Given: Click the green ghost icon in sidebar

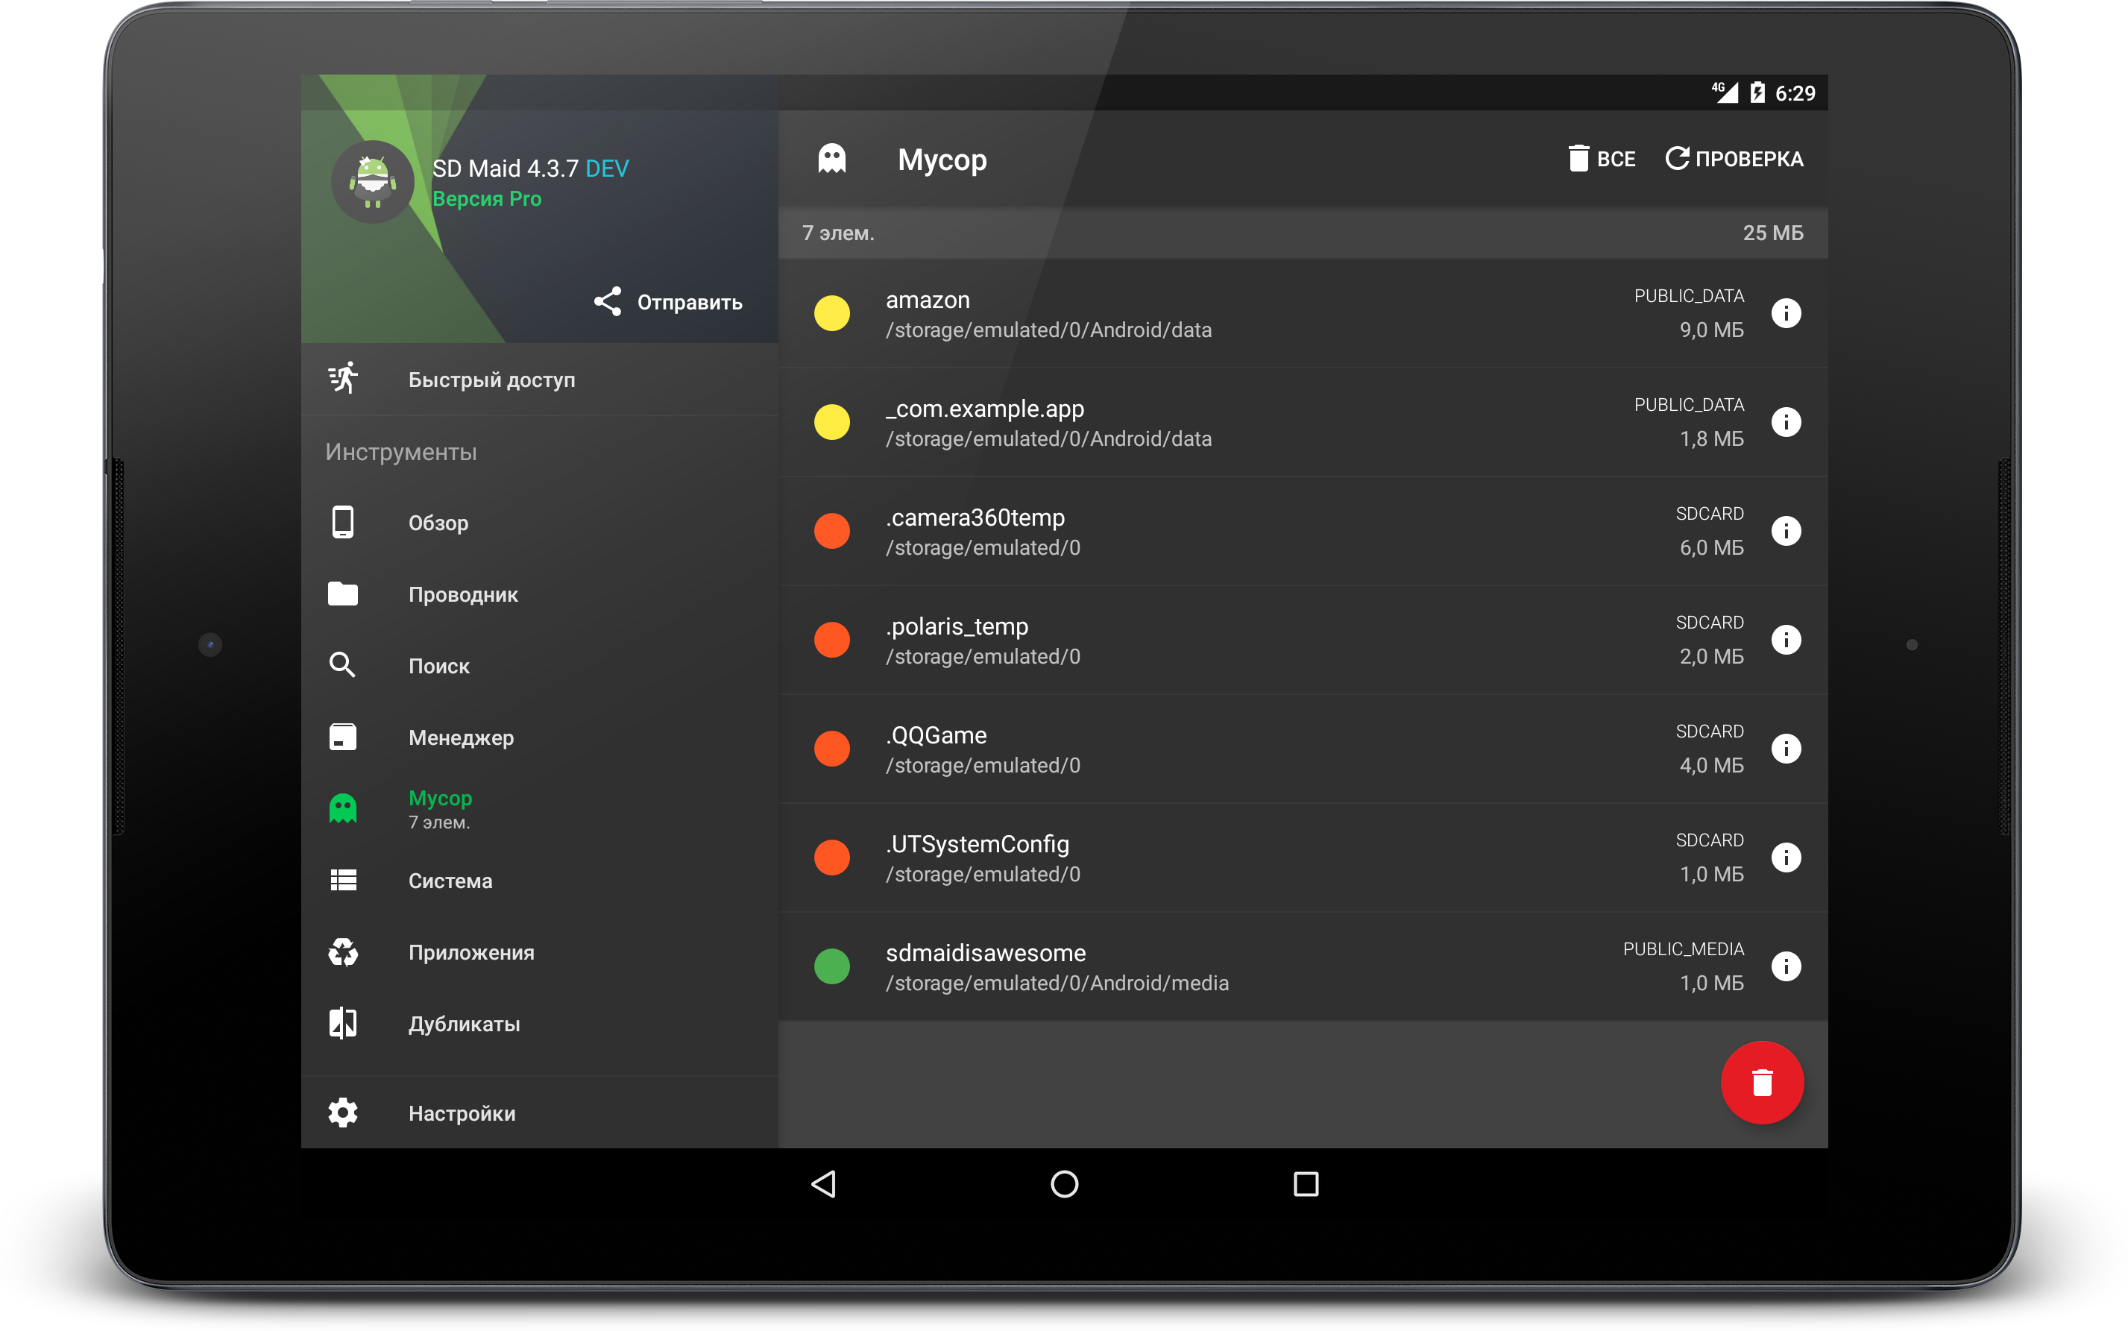Looking at the screenshot, I should (343, 808).
